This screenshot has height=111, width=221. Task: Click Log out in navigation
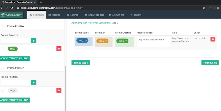[x=136, y=15]
